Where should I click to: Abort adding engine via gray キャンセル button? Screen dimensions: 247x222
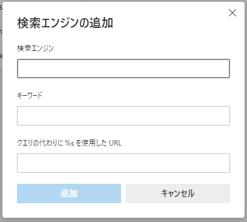click(x=178, y=193)
